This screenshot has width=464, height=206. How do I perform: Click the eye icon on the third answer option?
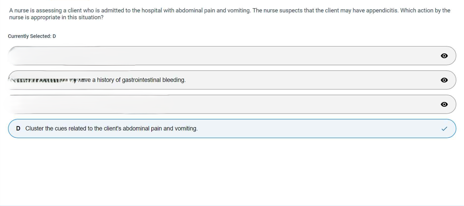coord(444,104)
